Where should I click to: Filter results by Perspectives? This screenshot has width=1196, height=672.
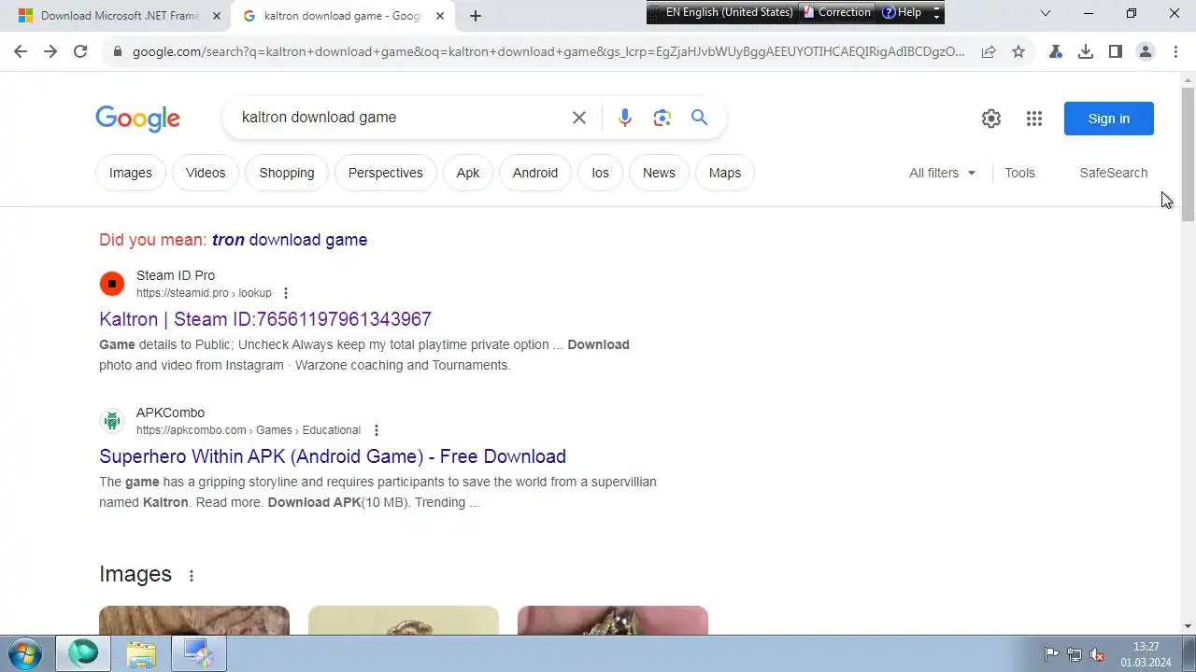point(386,173)
